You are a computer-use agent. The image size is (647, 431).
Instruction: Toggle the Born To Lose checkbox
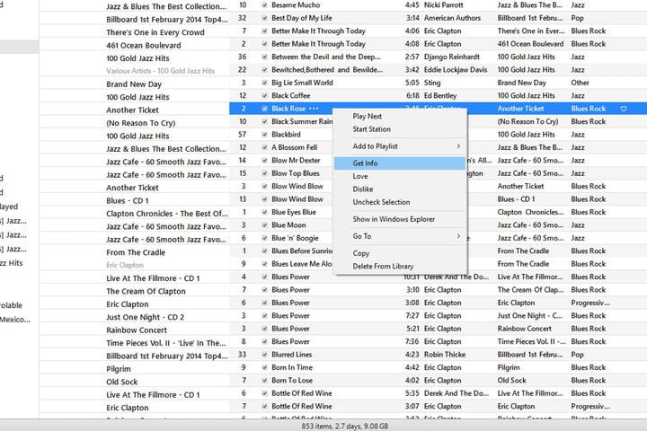[x=264, y=381]
